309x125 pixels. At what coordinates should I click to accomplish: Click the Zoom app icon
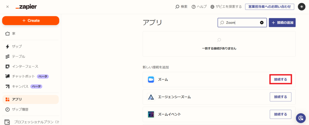click(151, 80)
